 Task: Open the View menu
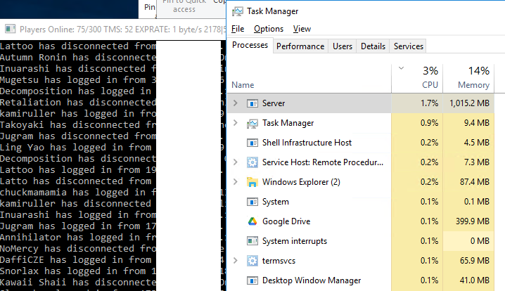(302, 29)
